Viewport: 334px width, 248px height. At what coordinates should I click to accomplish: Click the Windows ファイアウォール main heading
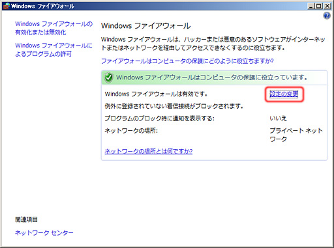[145, 26]
